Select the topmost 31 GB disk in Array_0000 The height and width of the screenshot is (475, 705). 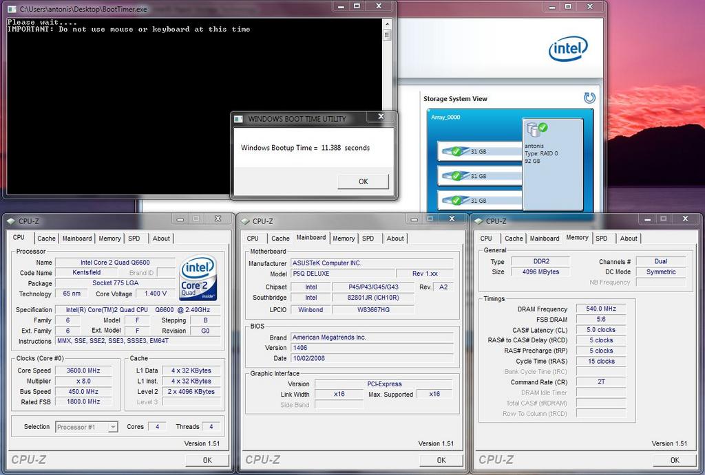479,151
